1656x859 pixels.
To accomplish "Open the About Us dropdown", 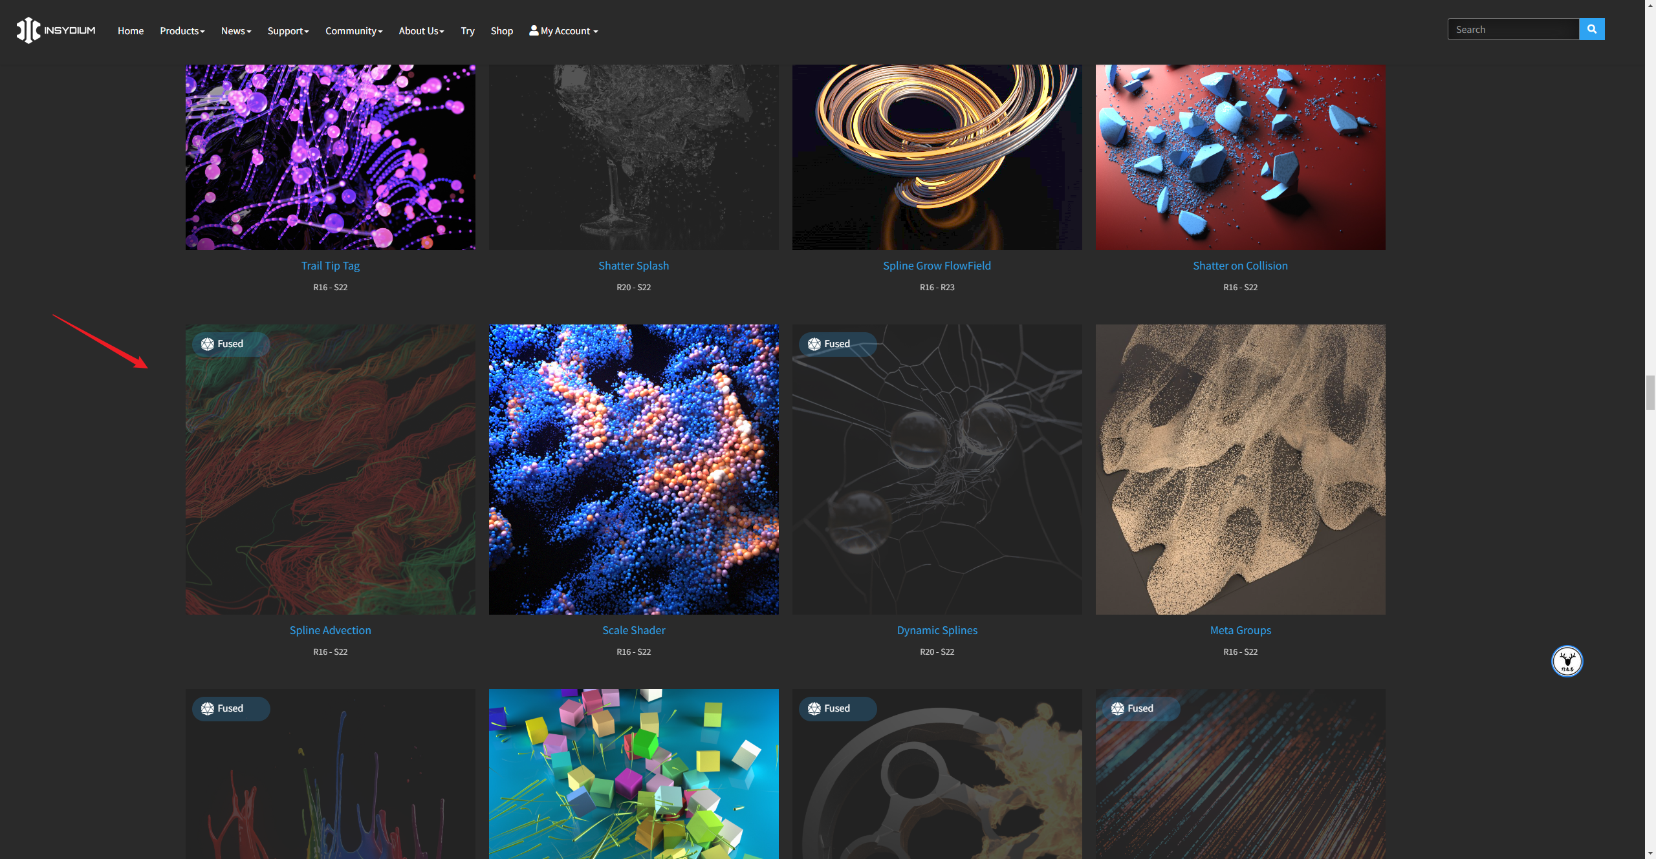I will [x=421, y=31].
